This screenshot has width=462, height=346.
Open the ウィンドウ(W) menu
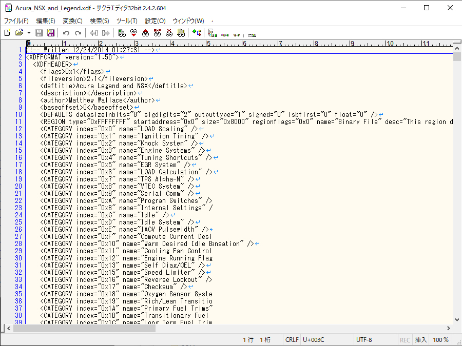pos(188,21)
